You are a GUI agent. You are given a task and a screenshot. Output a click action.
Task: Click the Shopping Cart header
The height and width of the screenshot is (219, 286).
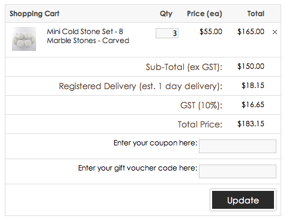34,14
